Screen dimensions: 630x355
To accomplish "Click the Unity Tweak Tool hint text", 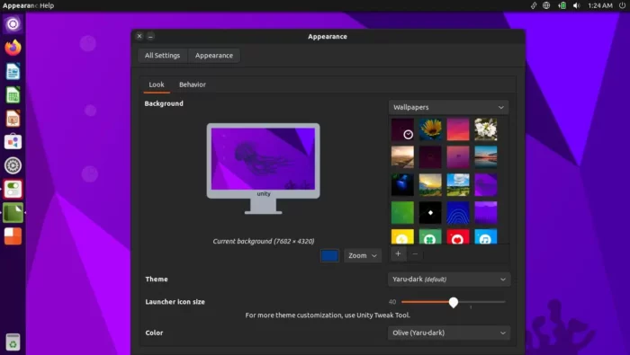I will point(328,315).
